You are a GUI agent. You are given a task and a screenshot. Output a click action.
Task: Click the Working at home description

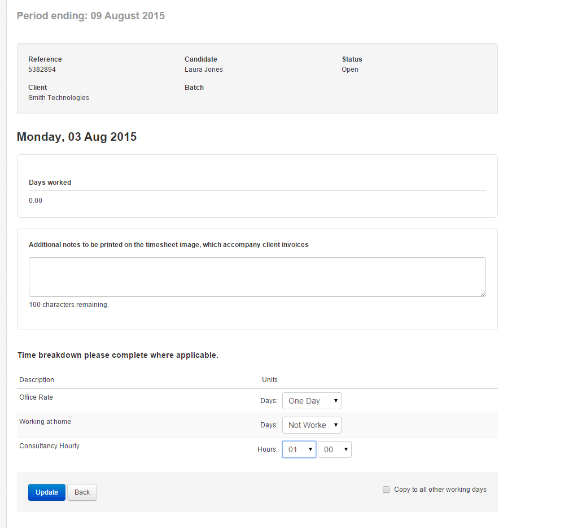tap(45, 422)
